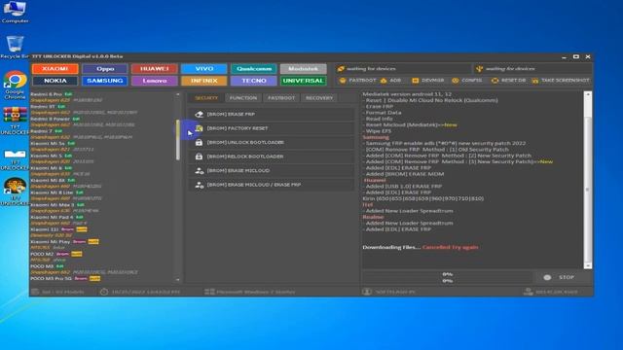Select Redmi 9 Power in device list
Image resolution: width=623 pixels, height=350 pixels.
[x=50, y=119]
